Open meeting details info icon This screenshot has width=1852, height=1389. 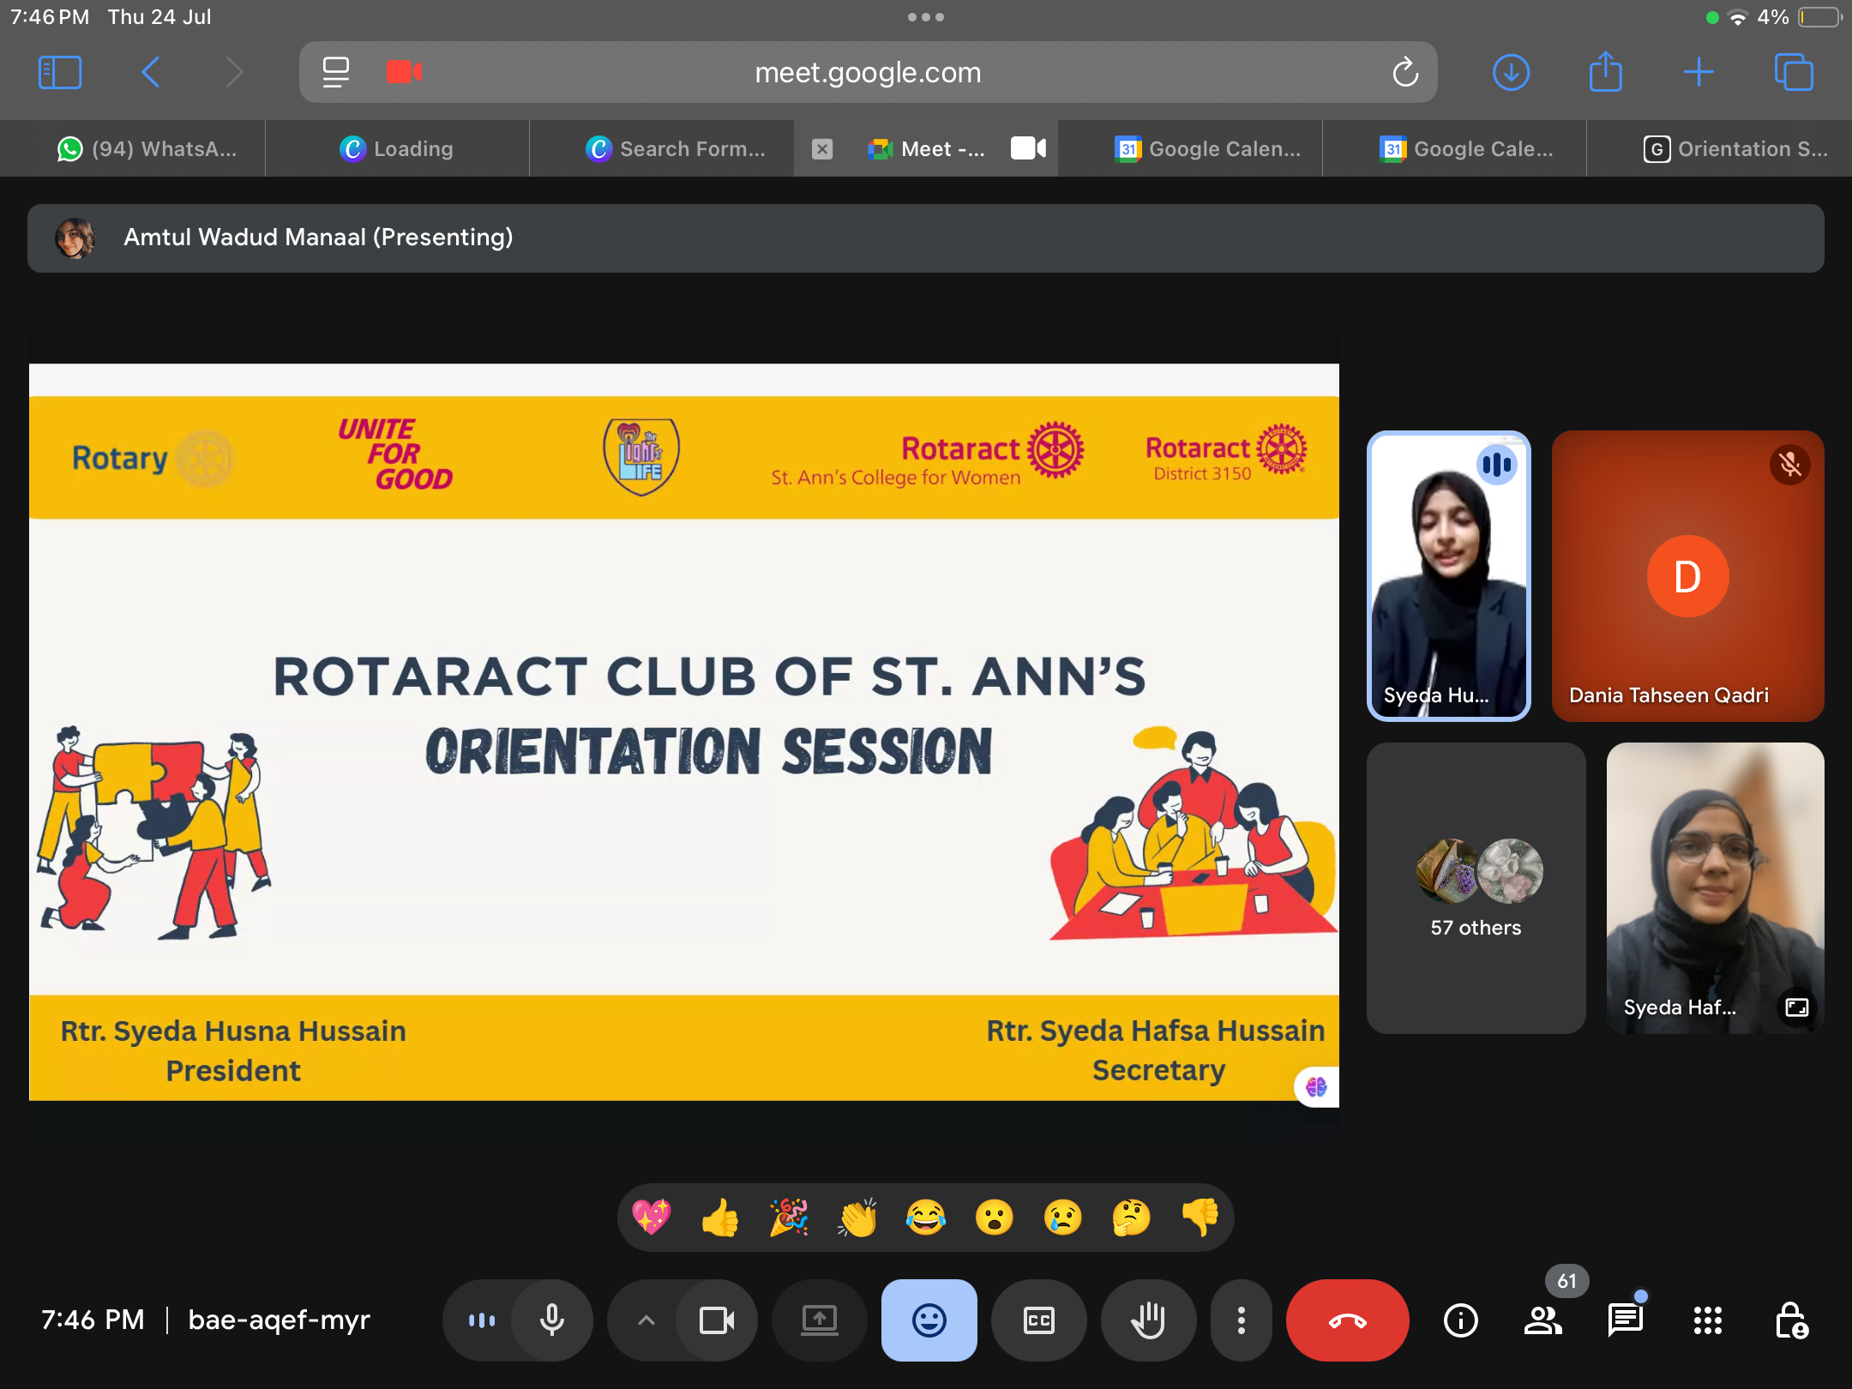(1460, 1320)
